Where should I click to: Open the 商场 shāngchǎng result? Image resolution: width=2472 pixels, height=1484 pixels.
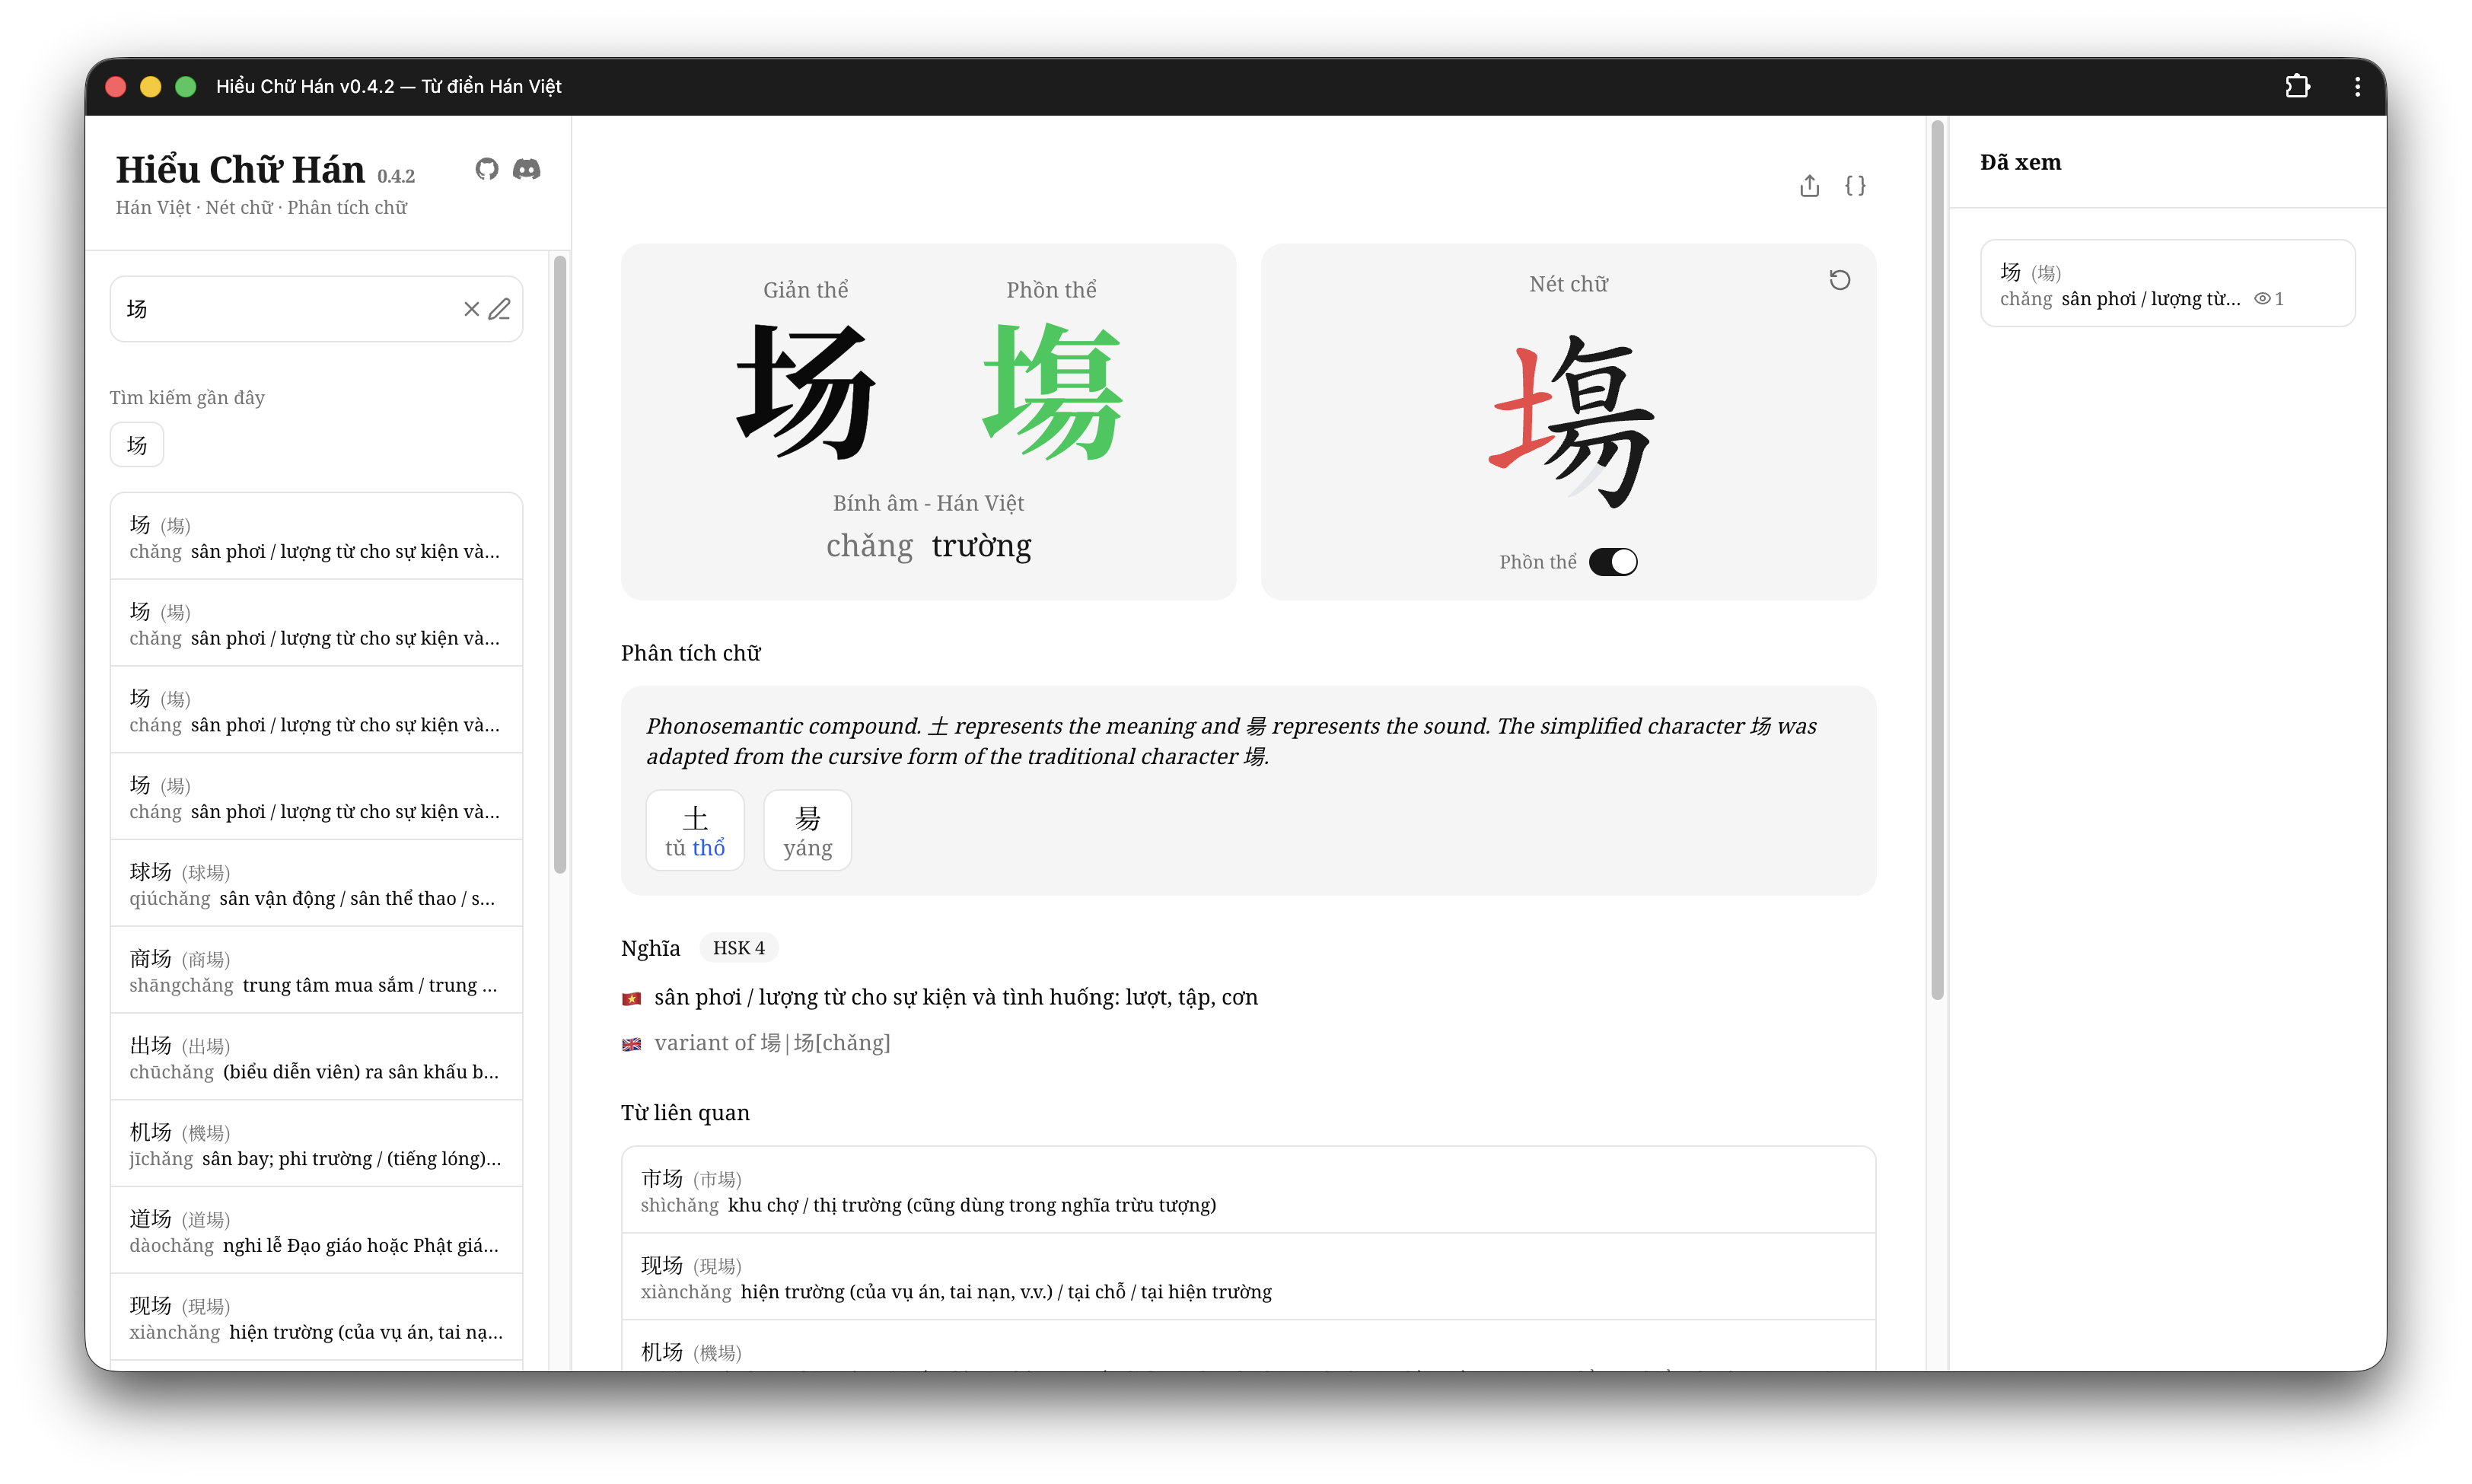[316, 971]
